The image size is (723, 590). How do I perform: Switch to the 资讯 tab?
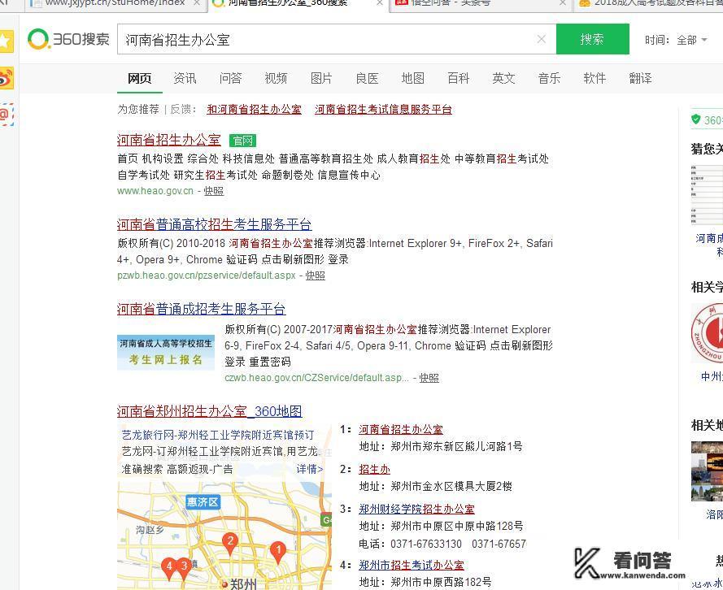pos(185,78)
